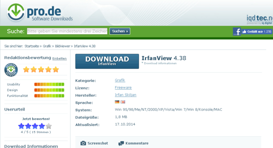Click the Getestet seal badge icon

11,70
